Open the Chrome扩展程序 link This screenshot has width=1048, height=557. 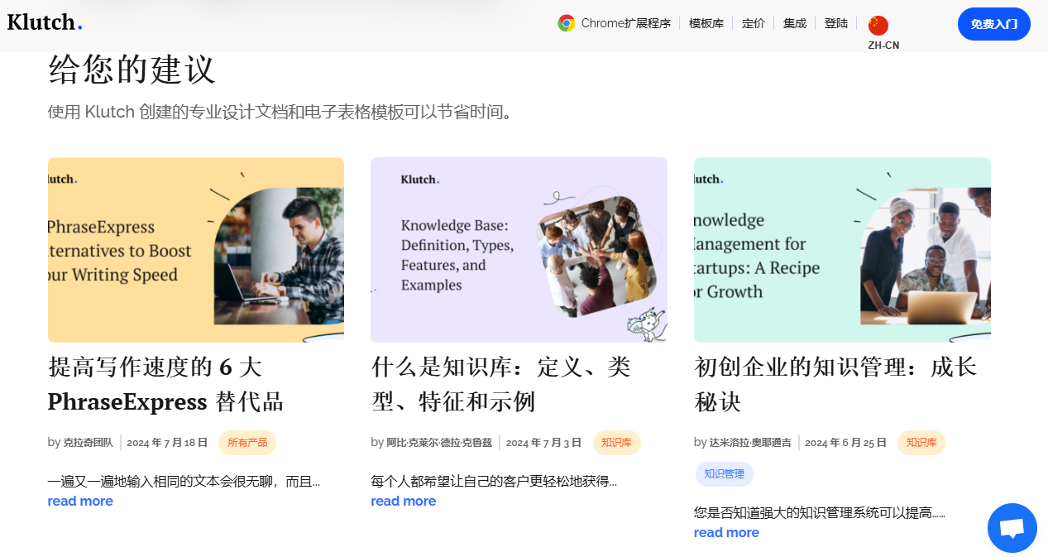pos(626,23)
